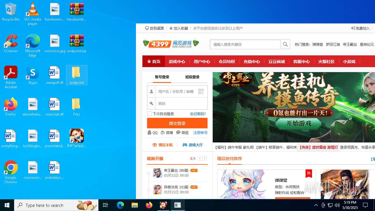Viewport: 375px width, 211px height.
Task: Open Task View on taskbar
Action: [105, 205]
